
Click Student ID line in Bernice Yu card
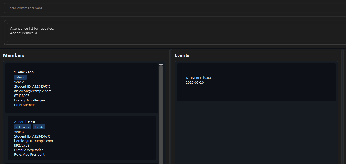coord(32,136)
